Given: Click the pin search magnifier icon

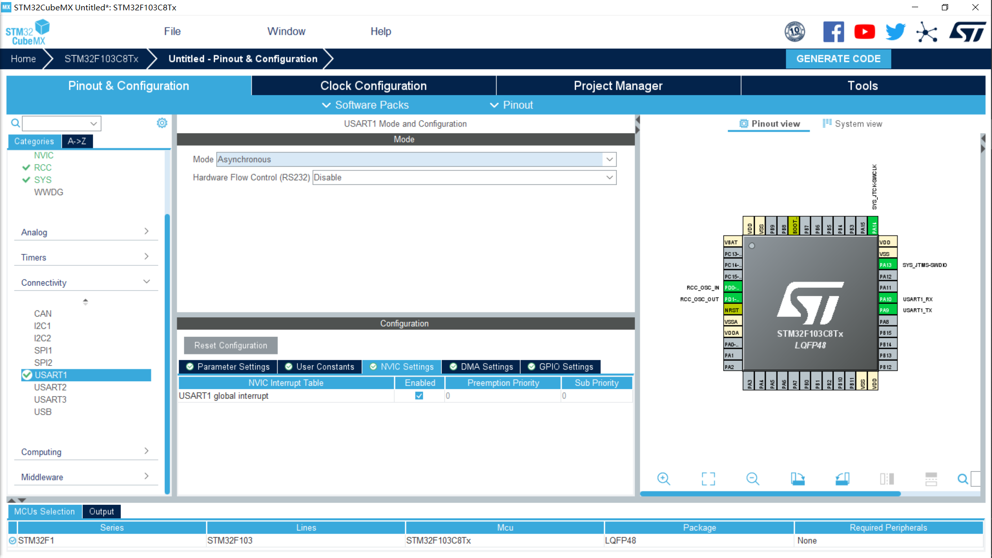Looking at the screenshot, I should [x=963, y=479].
